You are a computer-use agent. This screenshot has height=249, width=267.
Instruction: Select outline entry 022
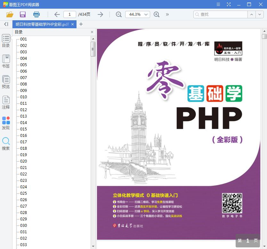point(23,174)
